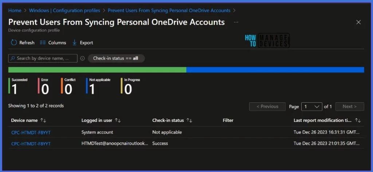Click the blue Not applicable bar segment
373x172 pixels.
(x=275, y=70)
